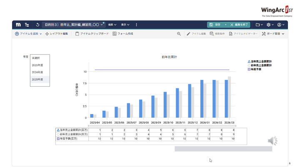Viewport: 300px width, 168px height.
Task: Expand the 表示 dropdown
Action: click(x=125, y=25)
